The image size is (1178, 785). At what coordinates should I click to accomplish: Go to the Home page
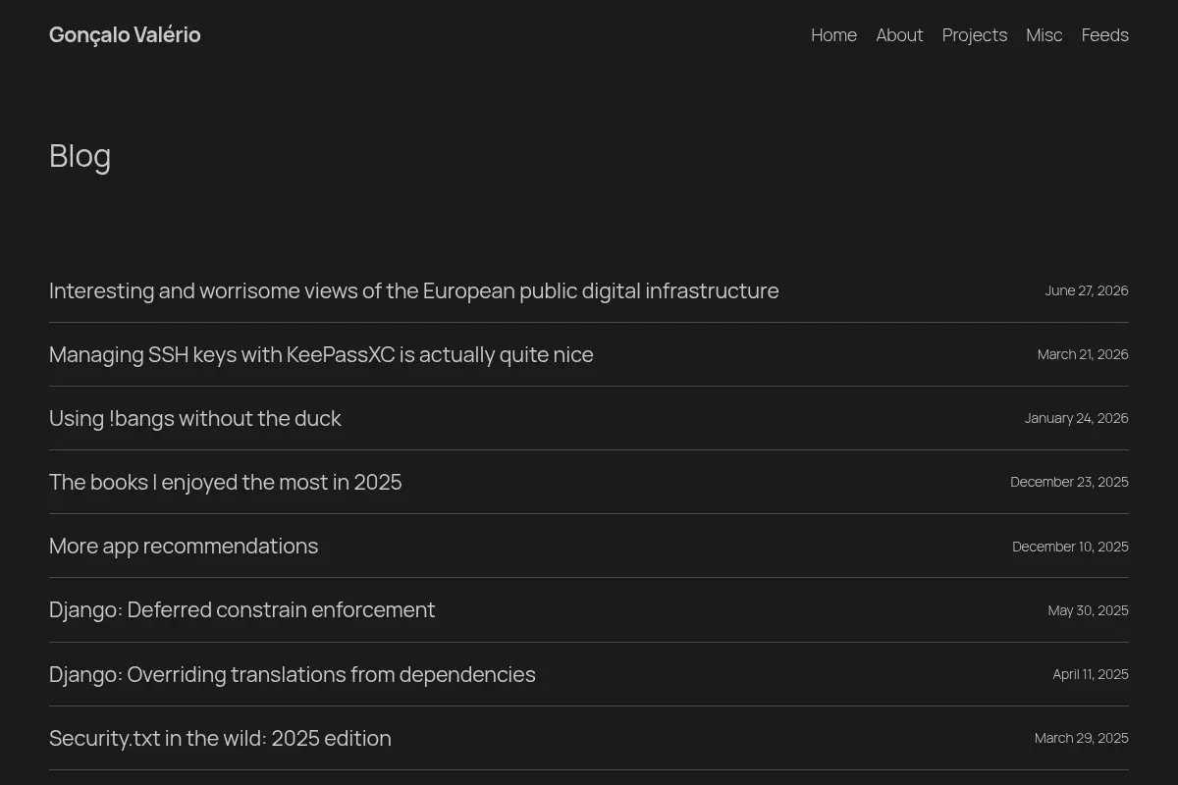833,35
